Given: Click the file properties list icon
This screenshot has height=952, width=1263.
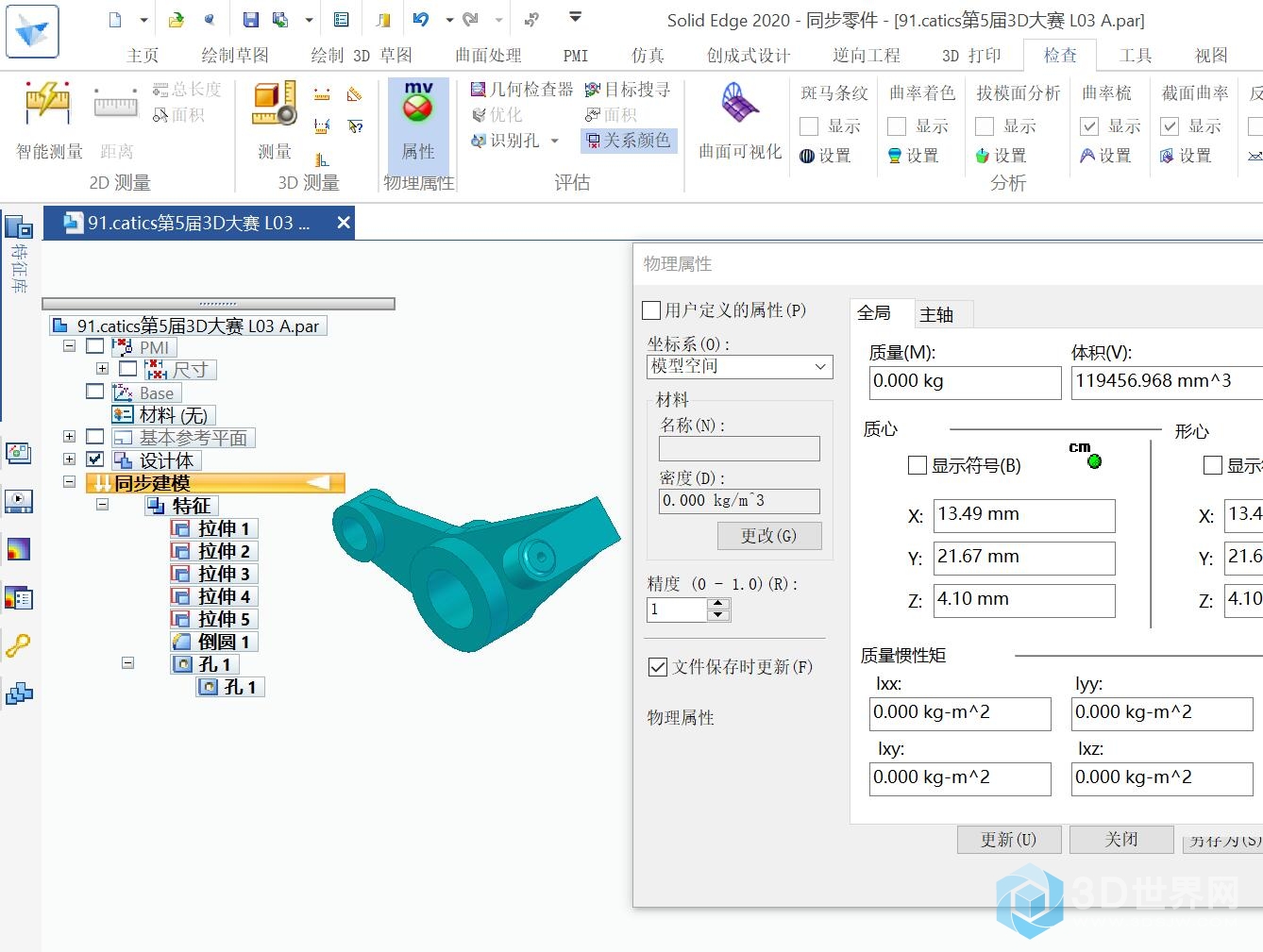Looking at the screenshot, I should point(342,20).
